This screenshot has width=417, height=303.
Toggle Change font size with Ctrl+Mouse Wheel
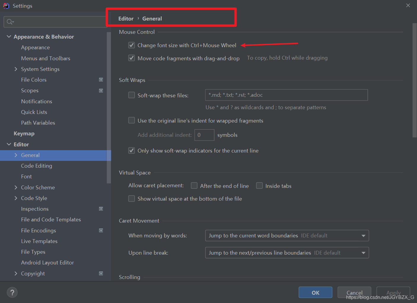coord(131,45)
